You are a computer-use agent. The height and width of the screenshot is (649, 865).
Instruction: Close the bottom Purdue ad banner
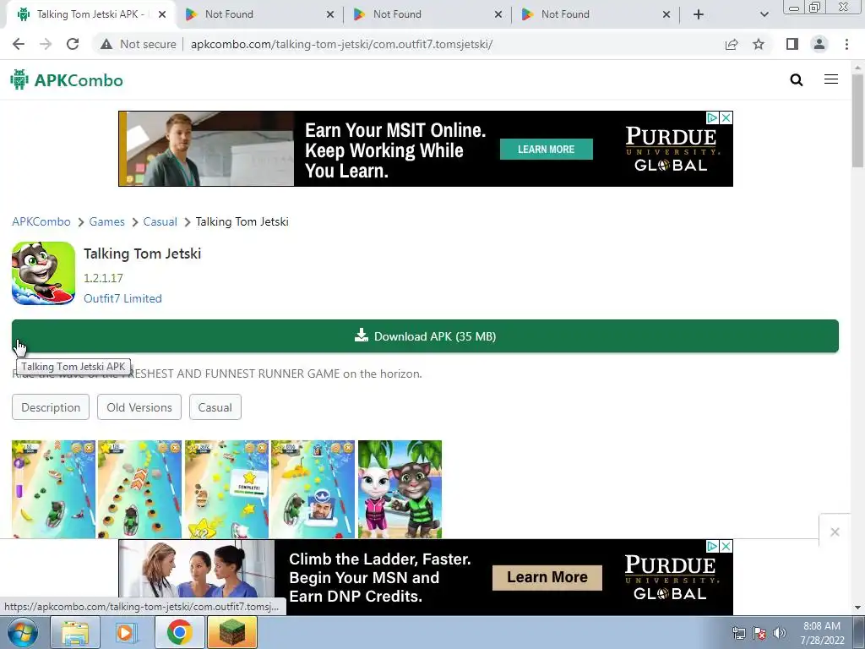tap(726, 547)
